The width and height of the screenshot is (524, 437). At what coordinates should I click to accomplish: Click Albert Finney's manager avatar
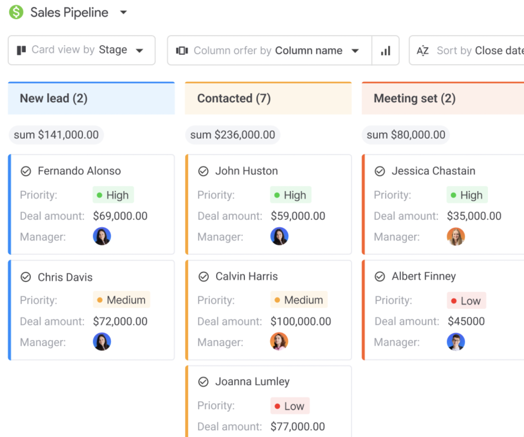tap(456, 342)
